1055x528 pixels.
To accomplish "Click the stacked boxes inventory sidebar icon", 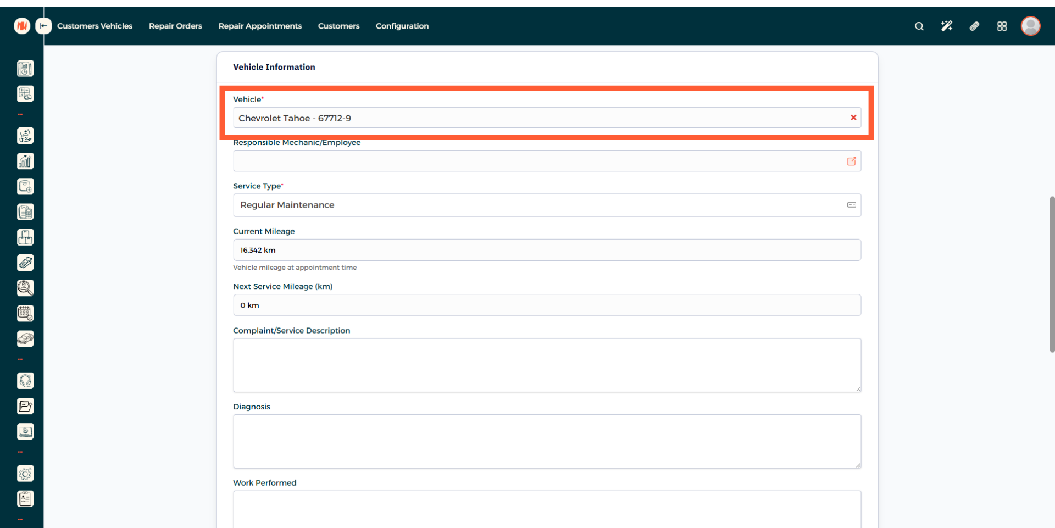I will coord(25,237).
